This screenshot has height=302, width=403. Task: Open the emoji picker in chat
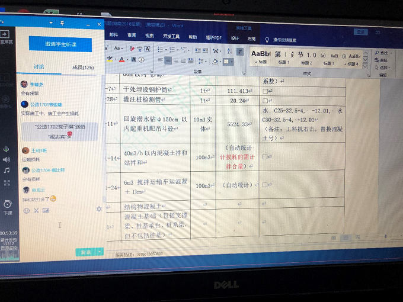25,210
